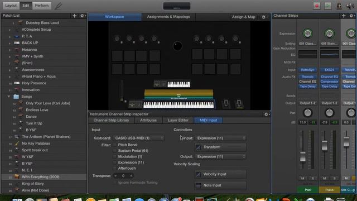
Task: Click the Piano strip Pan knob
Action: pyautogui.click(x=329, y=113)
